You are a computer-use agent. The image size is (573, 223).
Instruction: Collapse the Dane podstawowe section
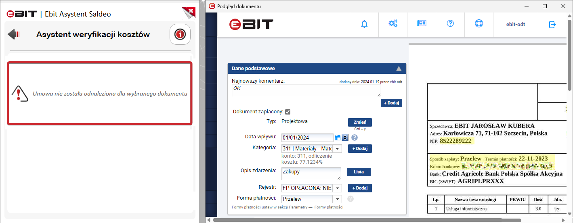pos(399,69)
